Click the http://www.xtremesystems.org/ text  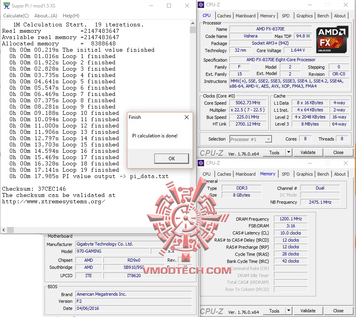[x=54, y=201]
